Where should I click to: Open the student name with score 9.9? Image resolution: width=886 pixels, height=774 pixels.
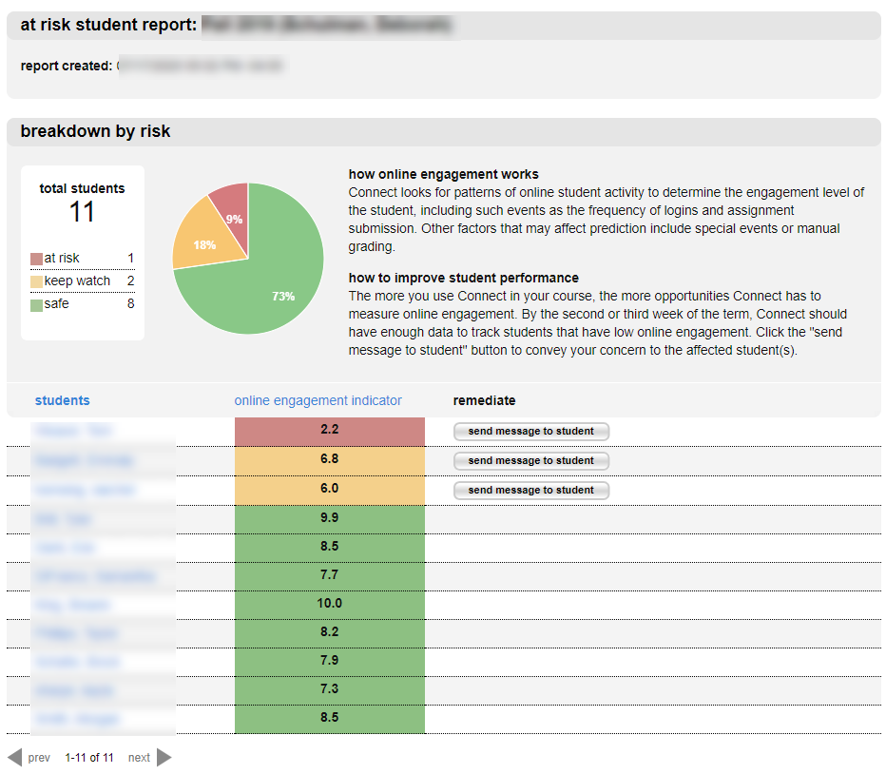48,519
